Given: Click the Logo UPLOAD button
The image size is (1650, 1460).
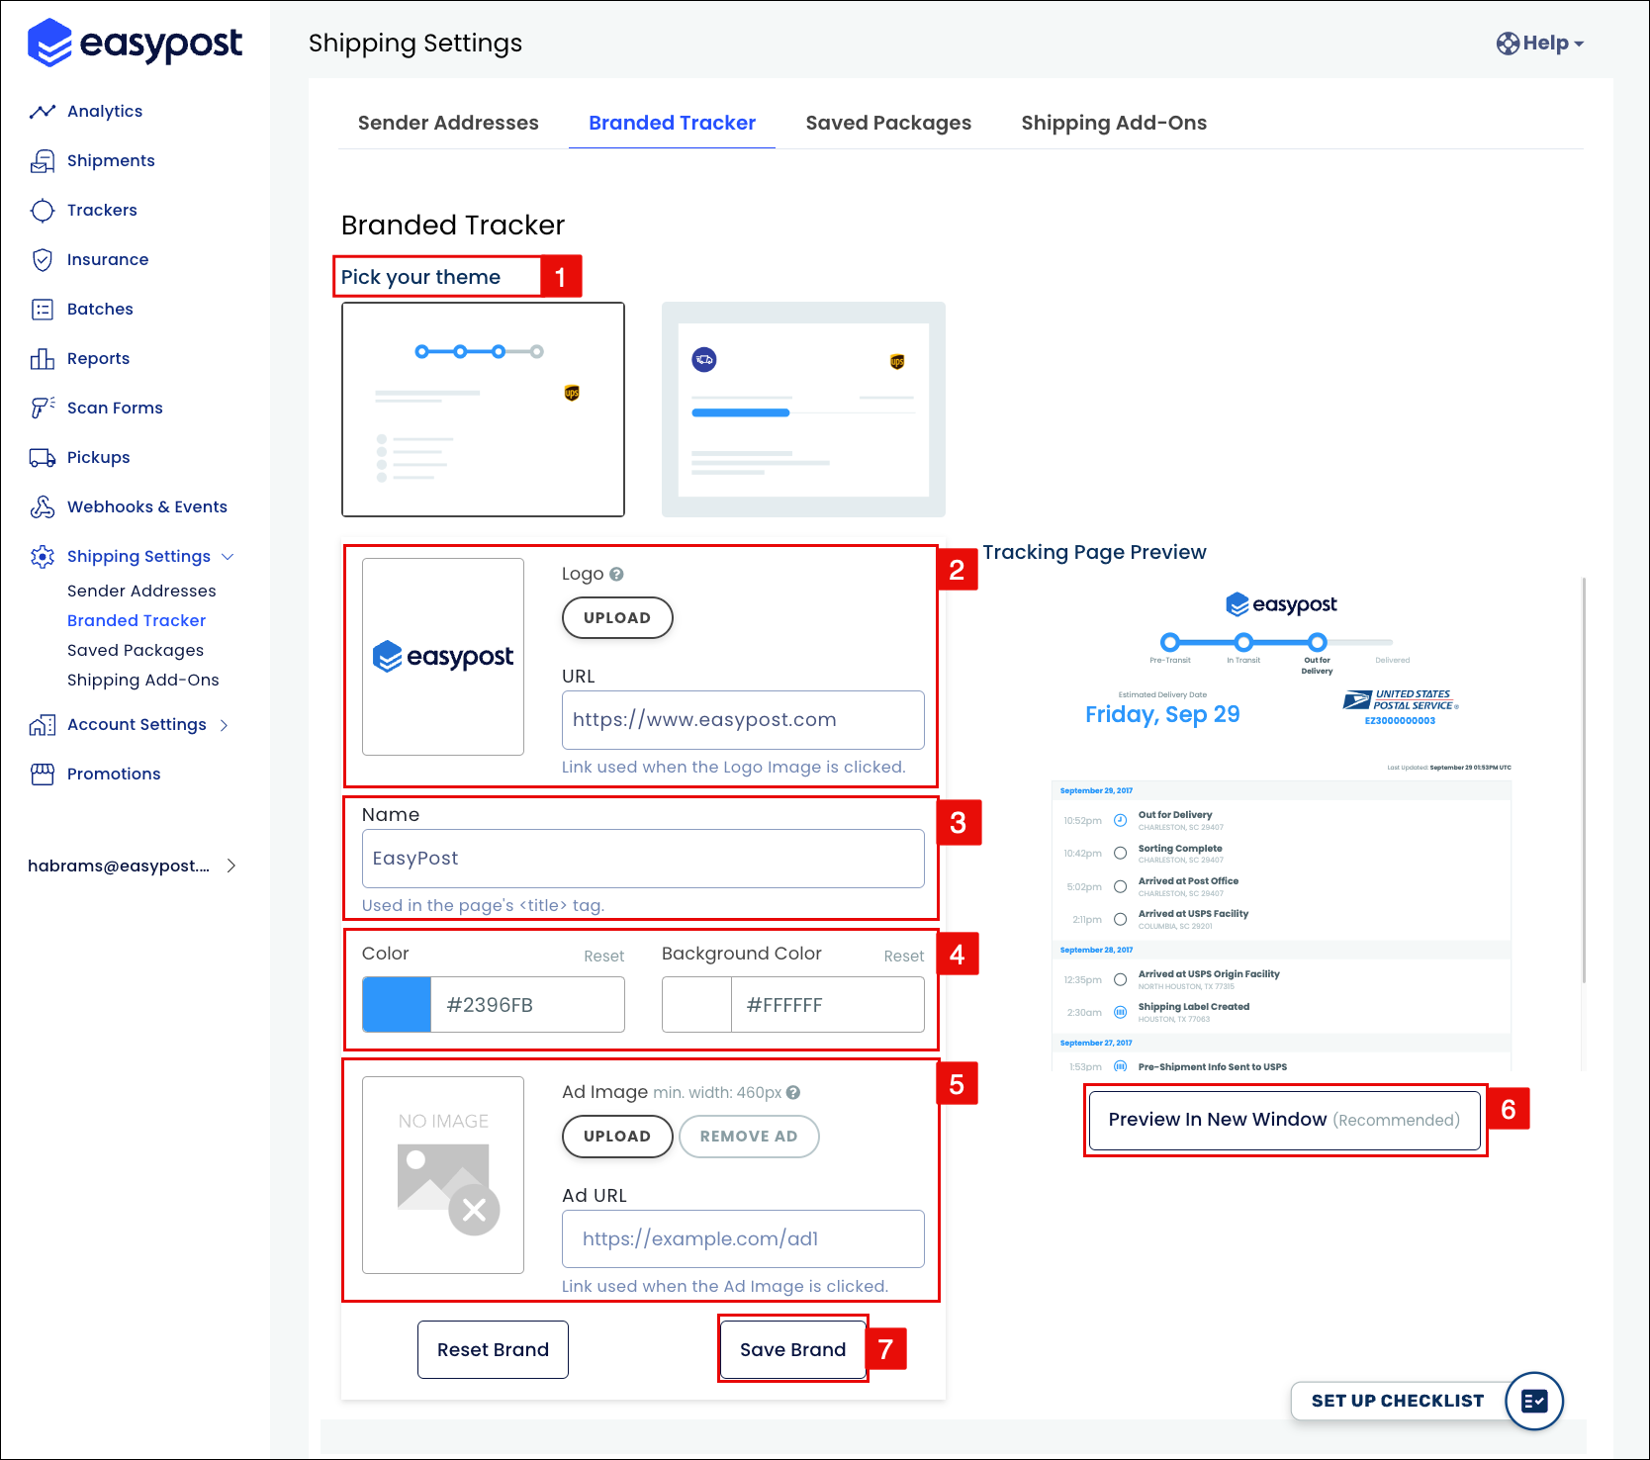Looking at the screenshot, I should 617,618.
